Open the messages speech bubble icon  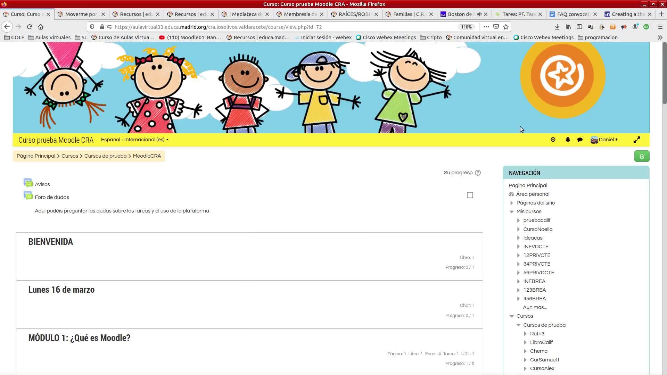click(x=580, y=140)
